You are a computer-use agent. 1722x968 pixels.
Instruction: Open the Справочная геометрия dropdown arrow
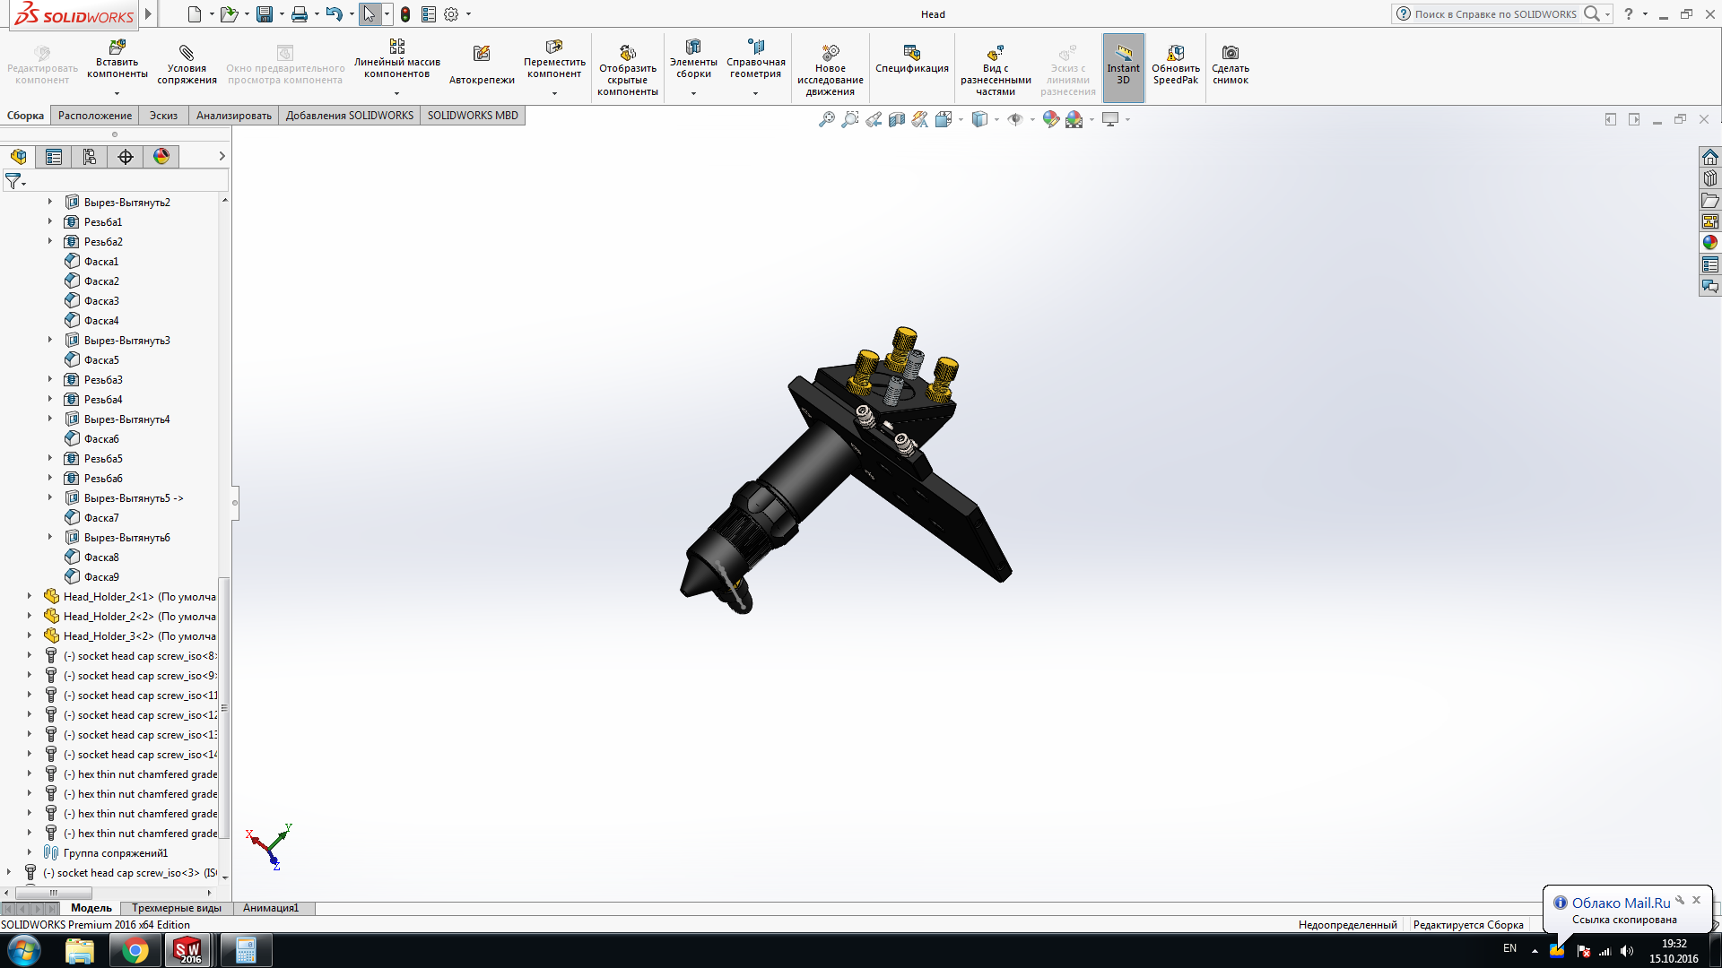pos(755,93)
